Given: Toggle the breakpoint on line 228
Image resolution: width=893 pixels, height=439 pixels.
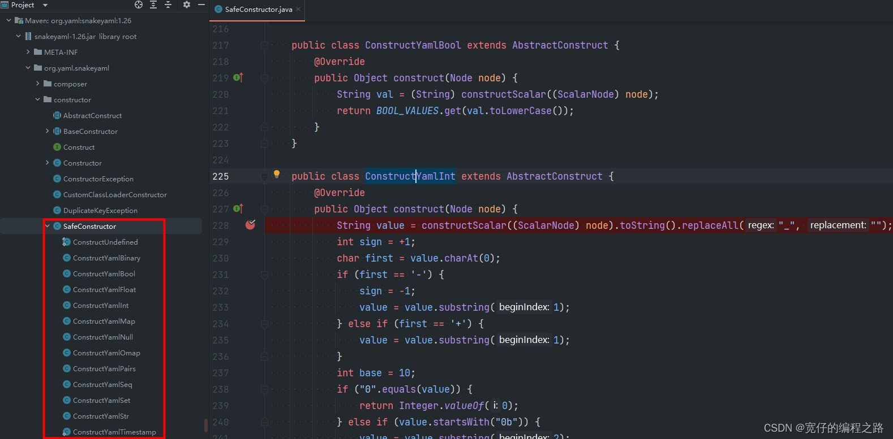Looking at the screenshot, I should [x=251, y=225].
